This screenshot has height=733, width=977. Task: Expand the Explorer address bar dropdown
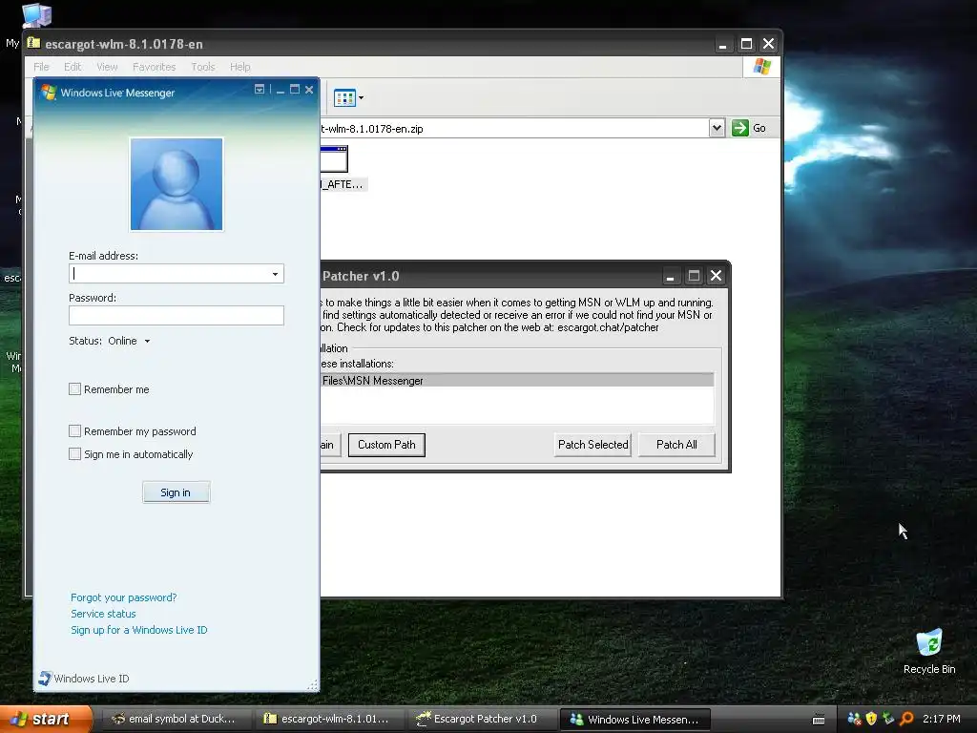coord(717,128)
